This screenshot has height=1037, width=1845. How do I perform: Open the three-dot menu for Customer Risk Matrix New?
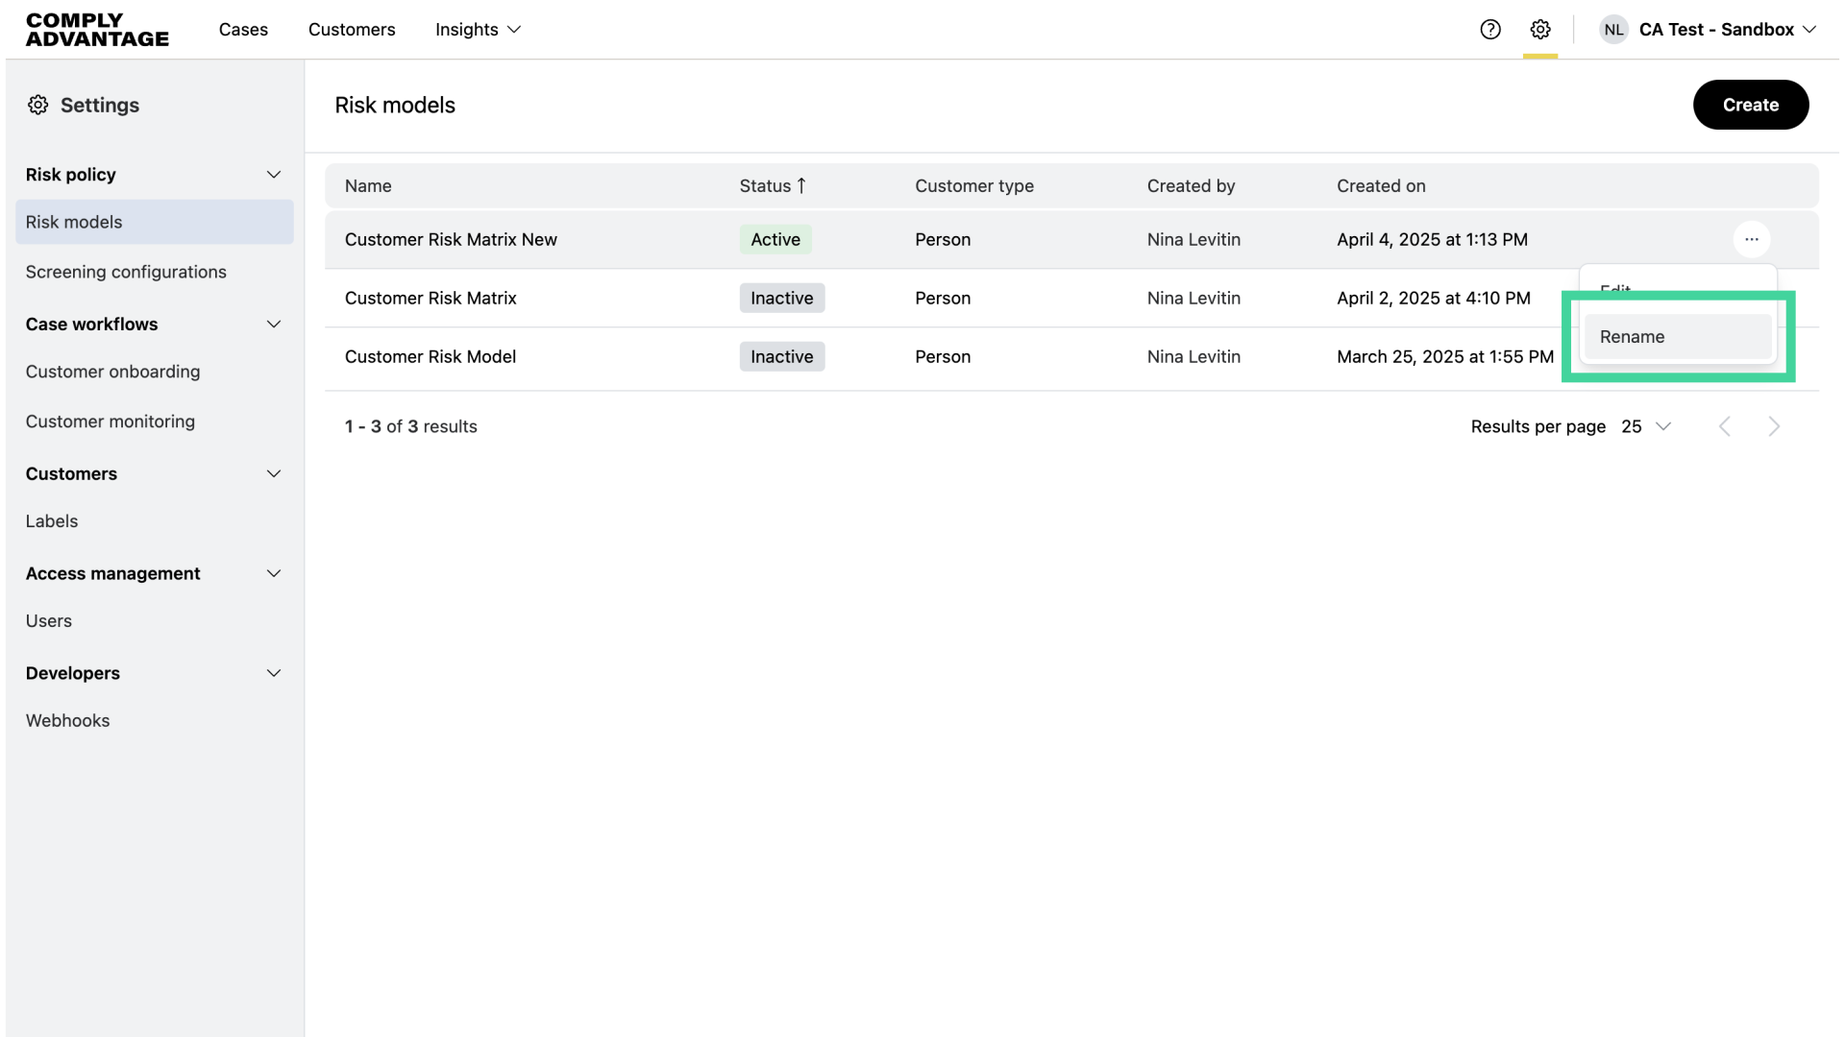click(x=1751, y=239)
